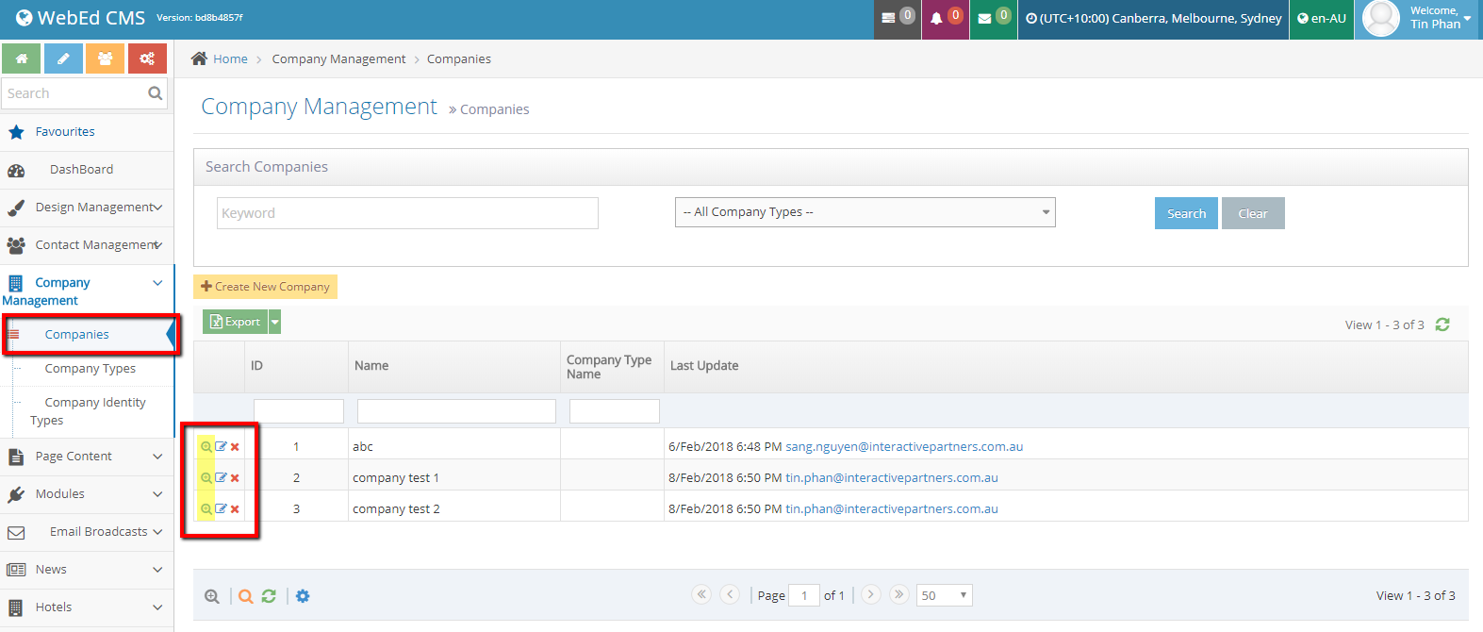Viewport: 1483px width, 632px height.
Task: Click the Search button
Action: (1186, 213)
